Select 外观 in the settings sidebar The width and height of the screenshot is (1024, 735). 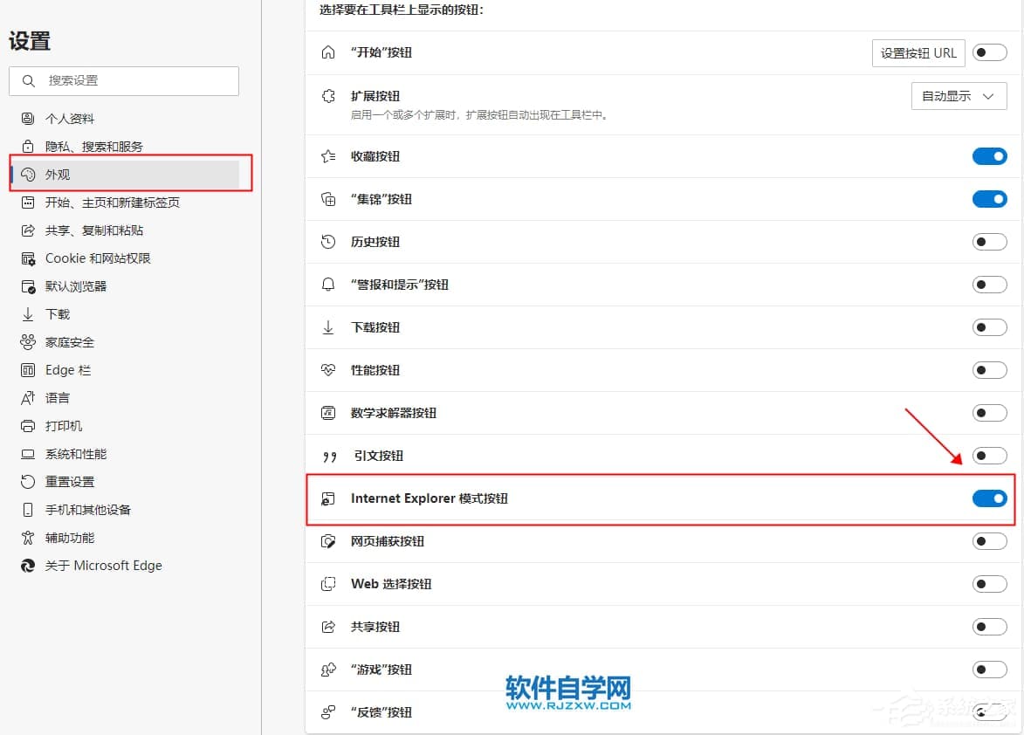(x=58, y=175)
